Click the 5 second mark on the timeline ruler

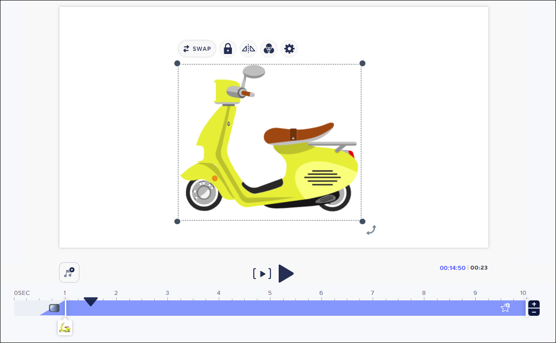pyautogui.click(x=270, y=293)
